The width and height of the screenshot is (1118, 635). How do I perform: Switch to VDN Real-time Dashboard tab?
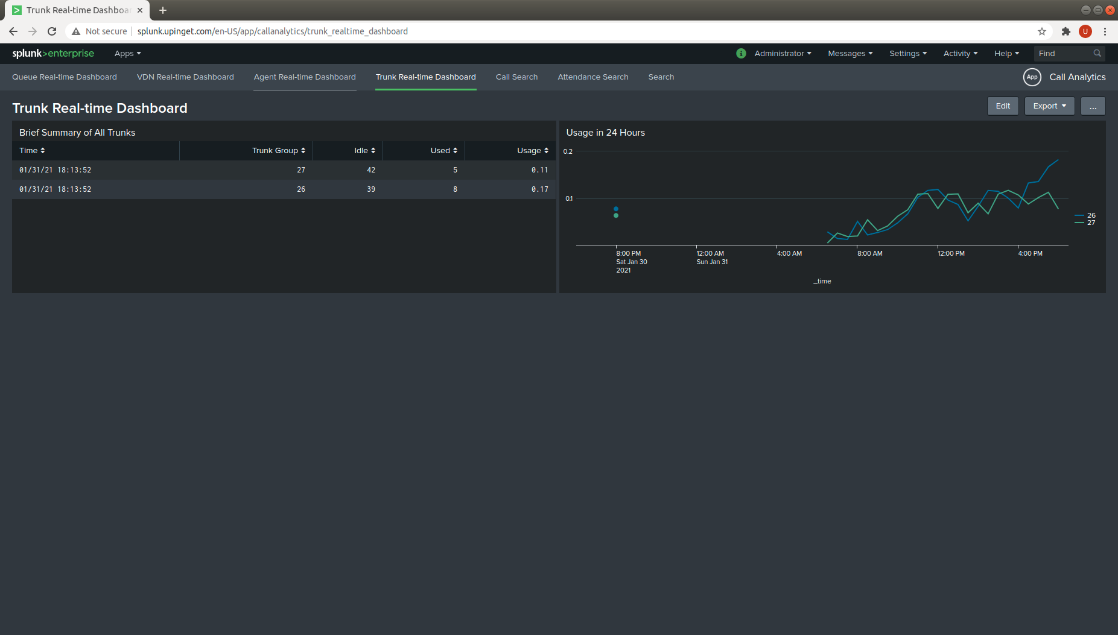pyautogui.click(x=185, y=77)
